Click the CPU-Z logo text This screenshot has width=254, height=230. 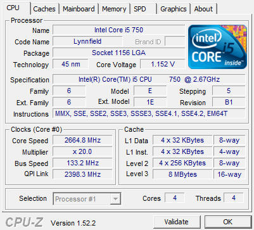(24, 222)
